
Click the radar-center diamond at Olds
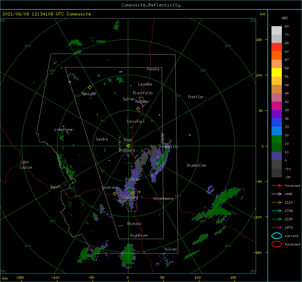(128, 146)
